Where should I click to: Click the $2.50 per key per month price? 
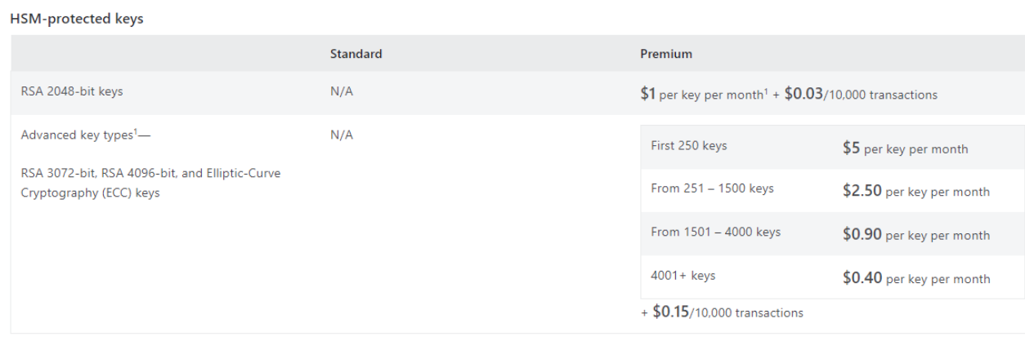tap(916, 192)
